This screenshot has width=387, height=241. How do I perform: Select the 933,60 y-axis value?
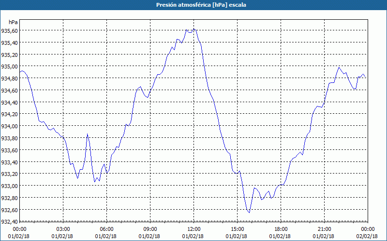(9, 150)
